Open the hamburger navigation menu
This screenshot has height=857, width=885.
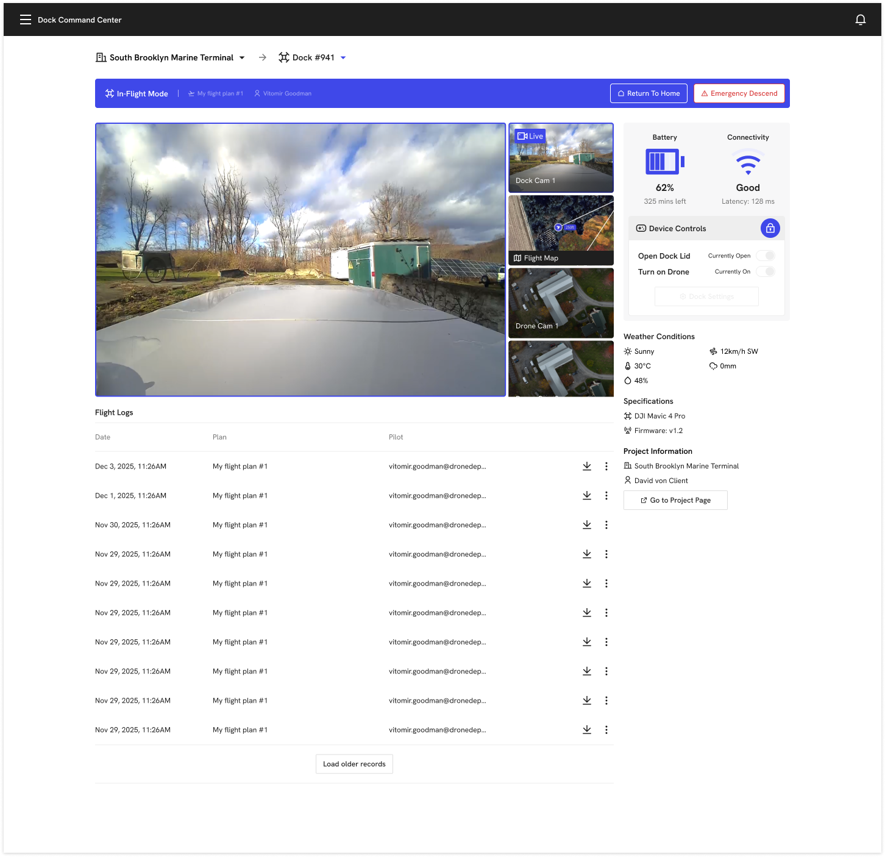pos(25,20)
